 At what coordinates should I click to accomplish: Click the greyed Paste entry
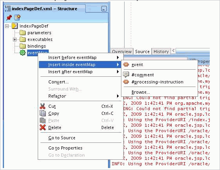pos(80,120)
